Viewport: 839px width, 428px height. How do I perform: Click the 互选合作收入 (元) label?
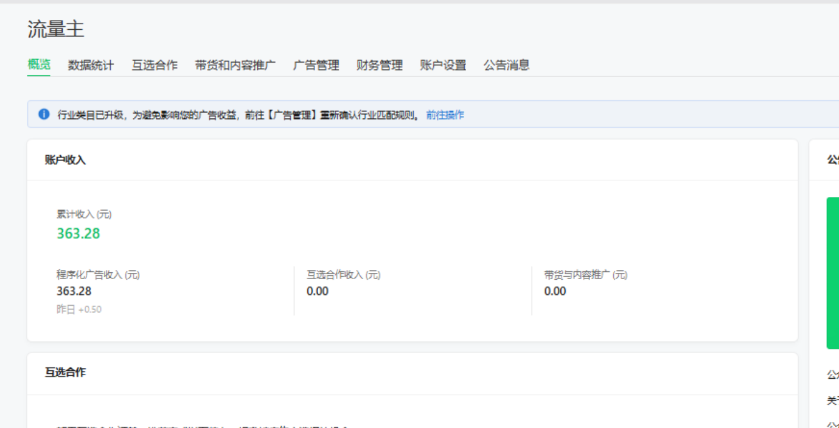344,275
